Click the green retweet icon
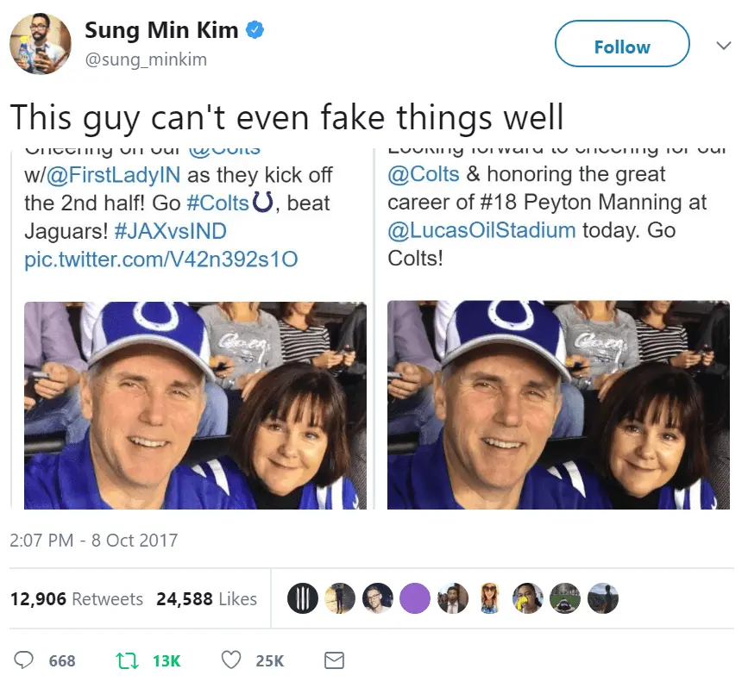 coord(126,660)
